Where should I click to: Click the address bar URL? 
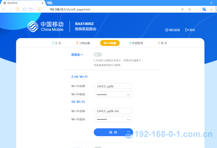point(70,9)
